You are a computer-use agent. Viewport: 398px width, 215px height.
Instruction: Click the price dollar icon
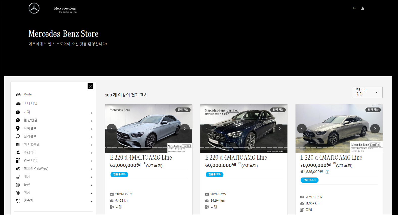tap(18, 112)
